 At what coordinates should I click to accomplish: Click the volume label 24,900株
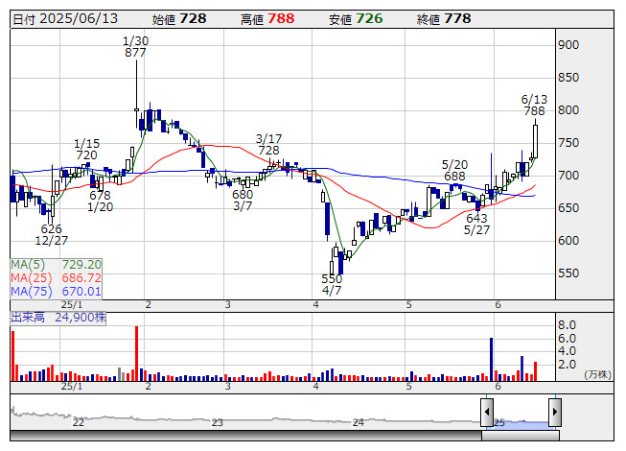click(x=81, y=318)
